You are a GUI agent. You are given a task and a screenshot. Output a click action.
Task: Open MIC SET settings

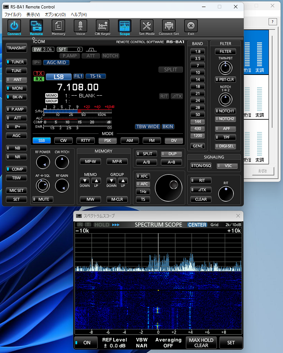pos(16,190)
